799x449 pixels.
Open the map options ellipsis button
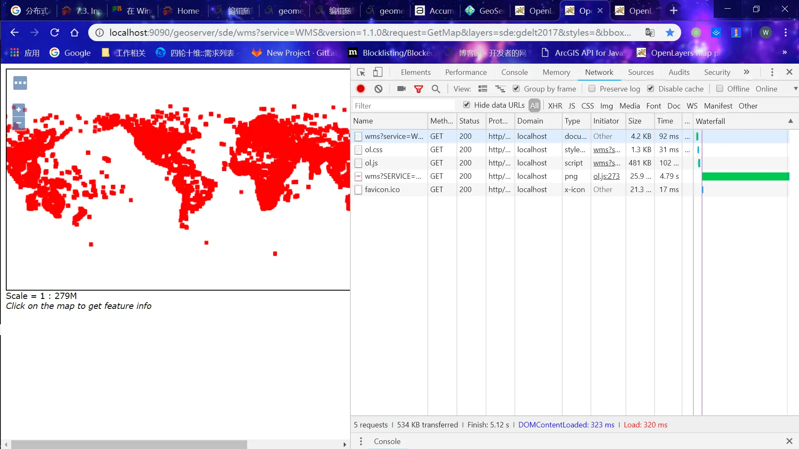20,83
